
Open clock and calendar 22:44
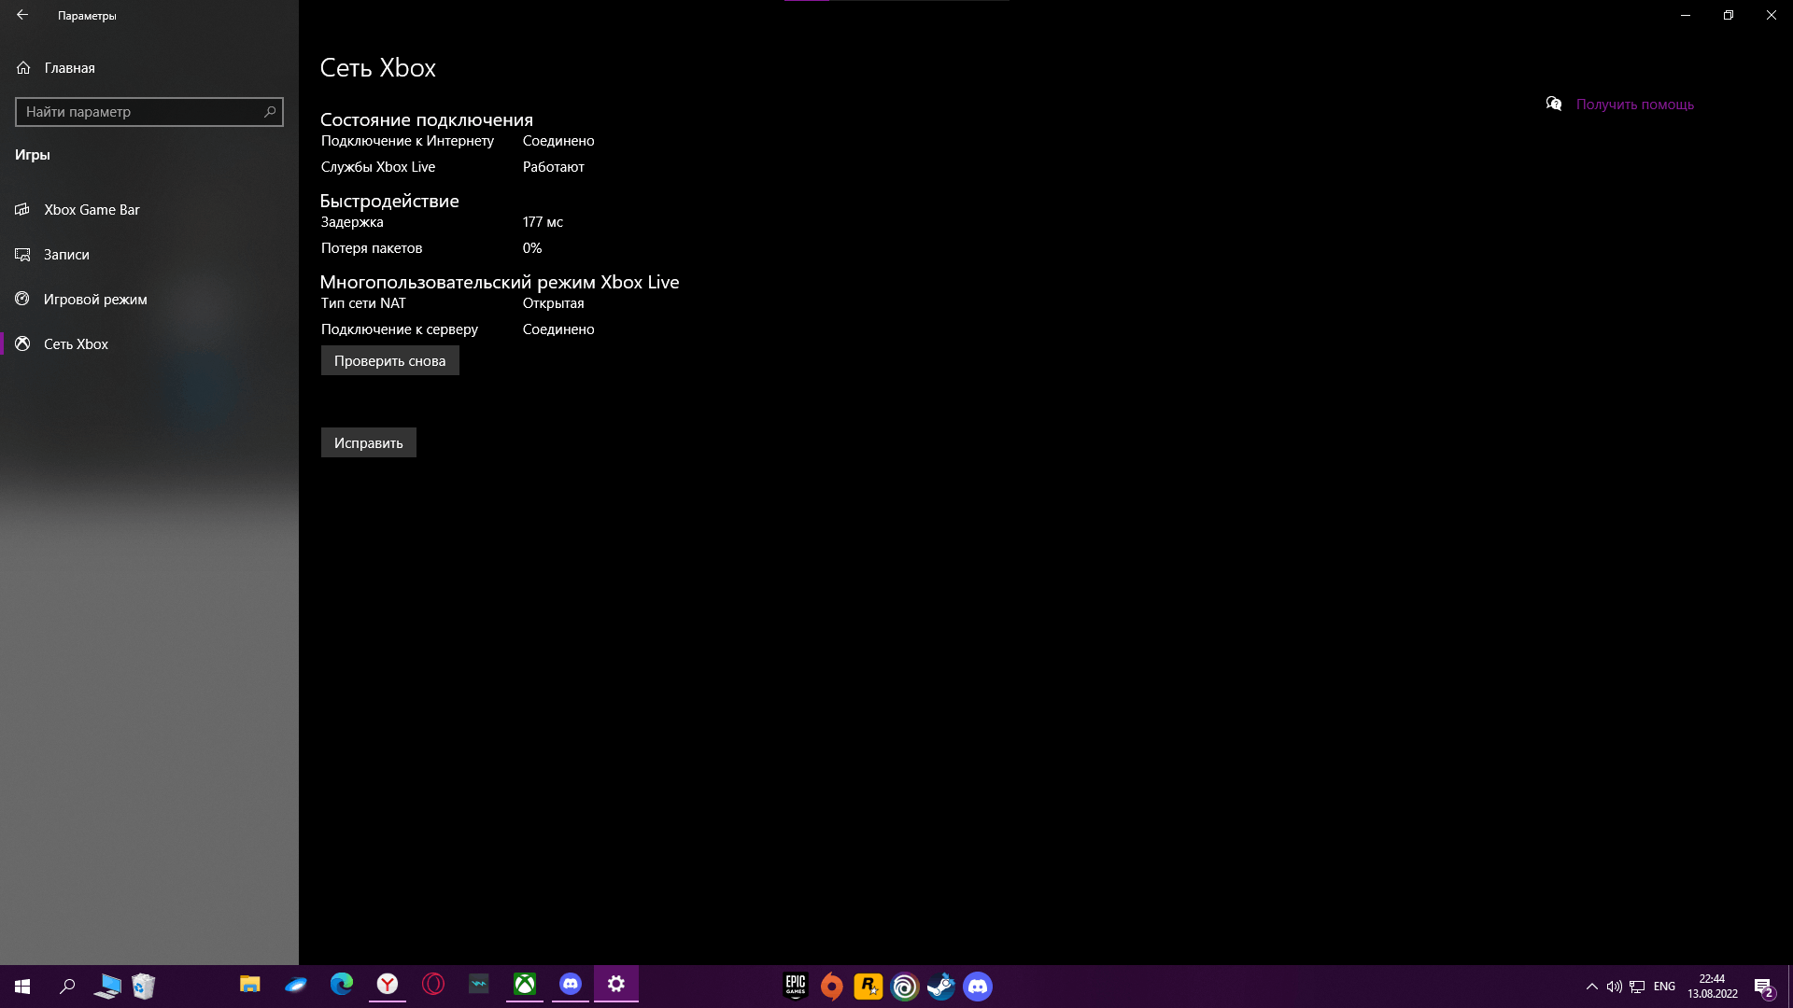coord(1713,987)
